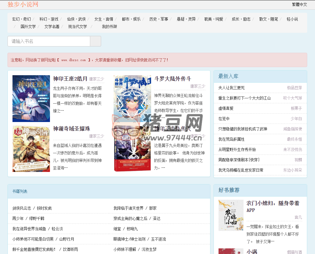Open 我在荒岛肝属性 book link

pyautogui.click(x=231, y=139)
